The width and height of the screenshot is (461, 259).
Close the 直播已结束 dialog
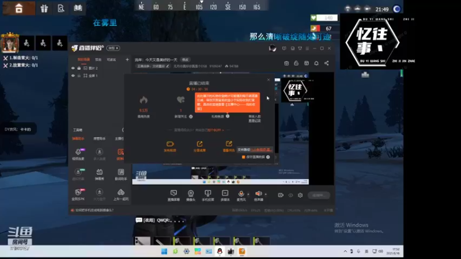point(268,79)
